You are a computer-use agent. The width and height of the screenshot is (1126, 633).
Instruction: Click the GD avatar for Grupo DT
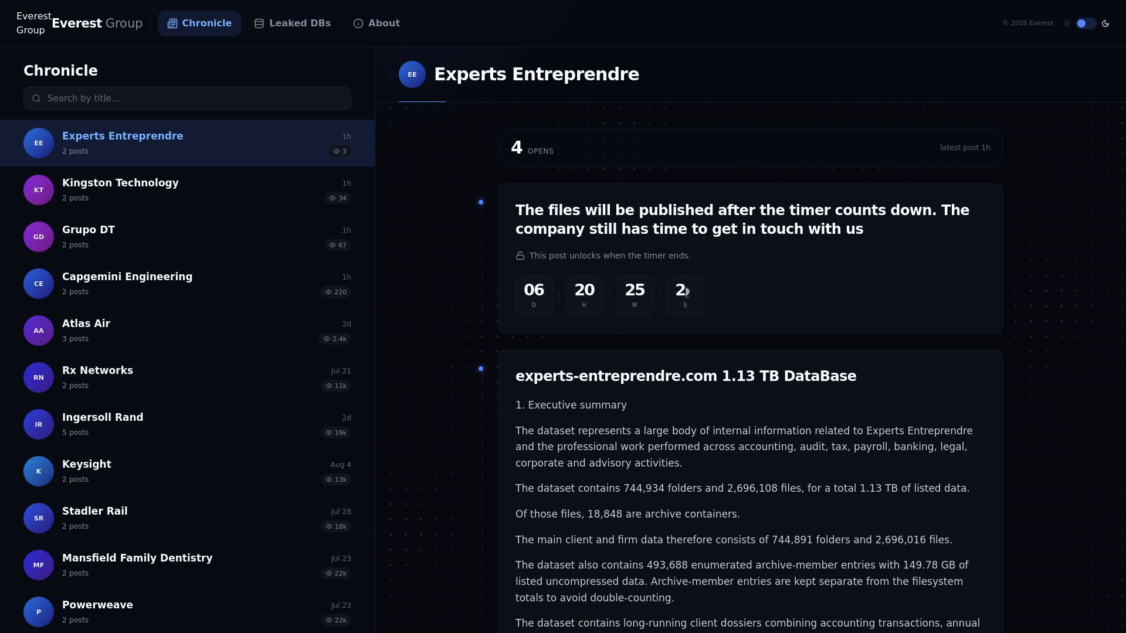39,237
